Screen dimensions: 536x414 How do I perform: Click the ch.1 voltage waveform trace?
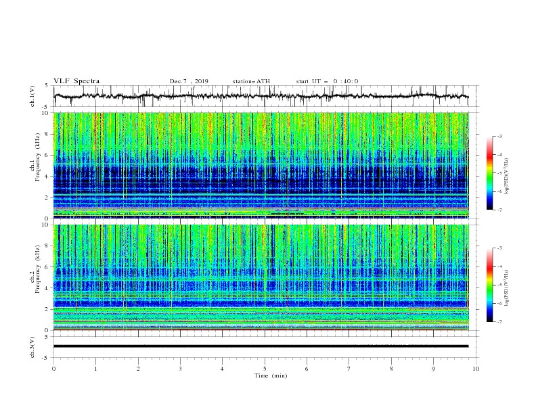261,96
